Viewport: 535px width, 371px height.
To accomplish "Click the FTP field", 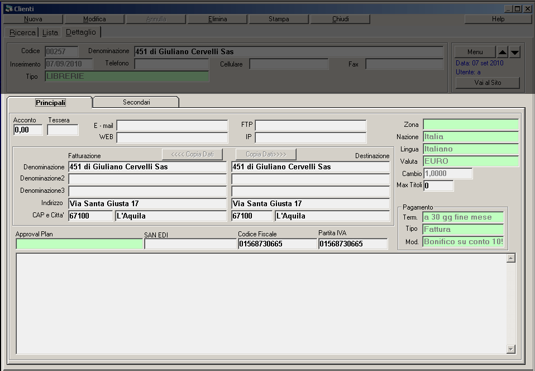I will (x=311, y=125).
